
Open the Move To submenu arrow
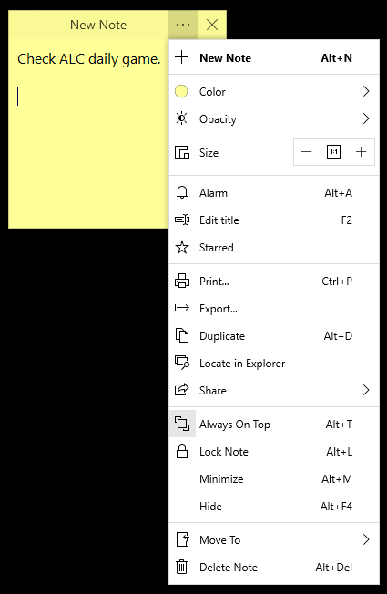[366, 539]
